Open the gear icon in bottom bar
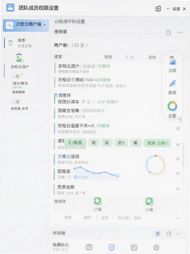The width and height of the screenshot is (190, 254). pos(156,247)
